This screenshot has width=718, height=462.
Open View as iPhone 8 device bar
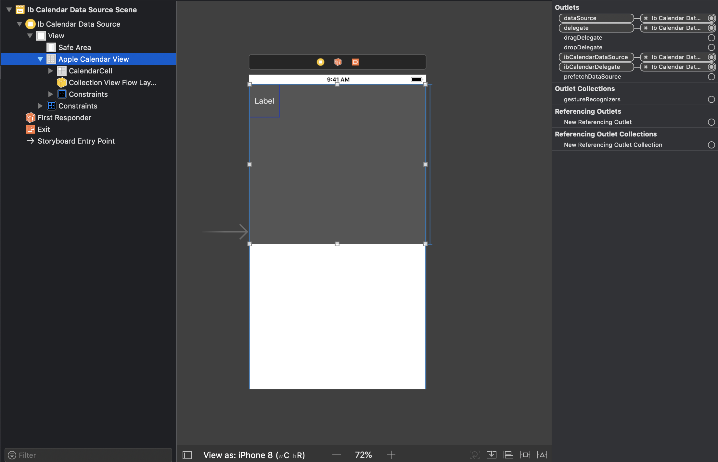pyautogui.click(x=254, y=455)
